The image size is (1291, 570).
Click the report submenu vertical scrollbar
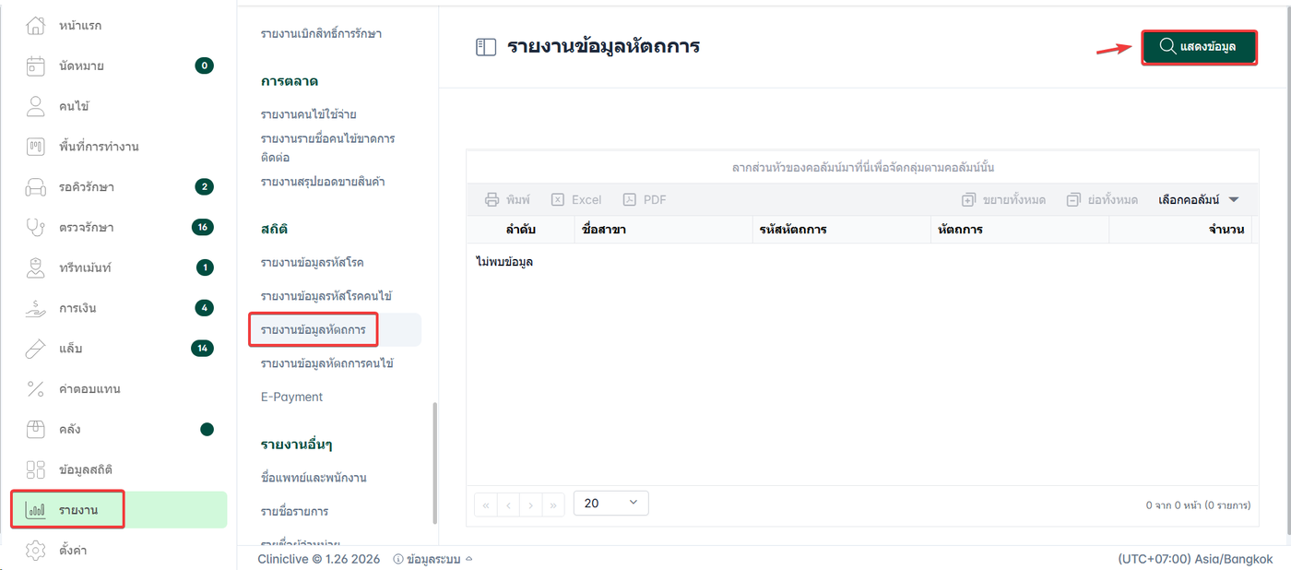(434, 463)
